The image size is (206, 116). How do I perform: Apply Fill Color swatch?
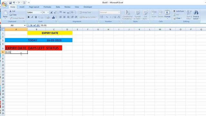(x=48, y=17)
